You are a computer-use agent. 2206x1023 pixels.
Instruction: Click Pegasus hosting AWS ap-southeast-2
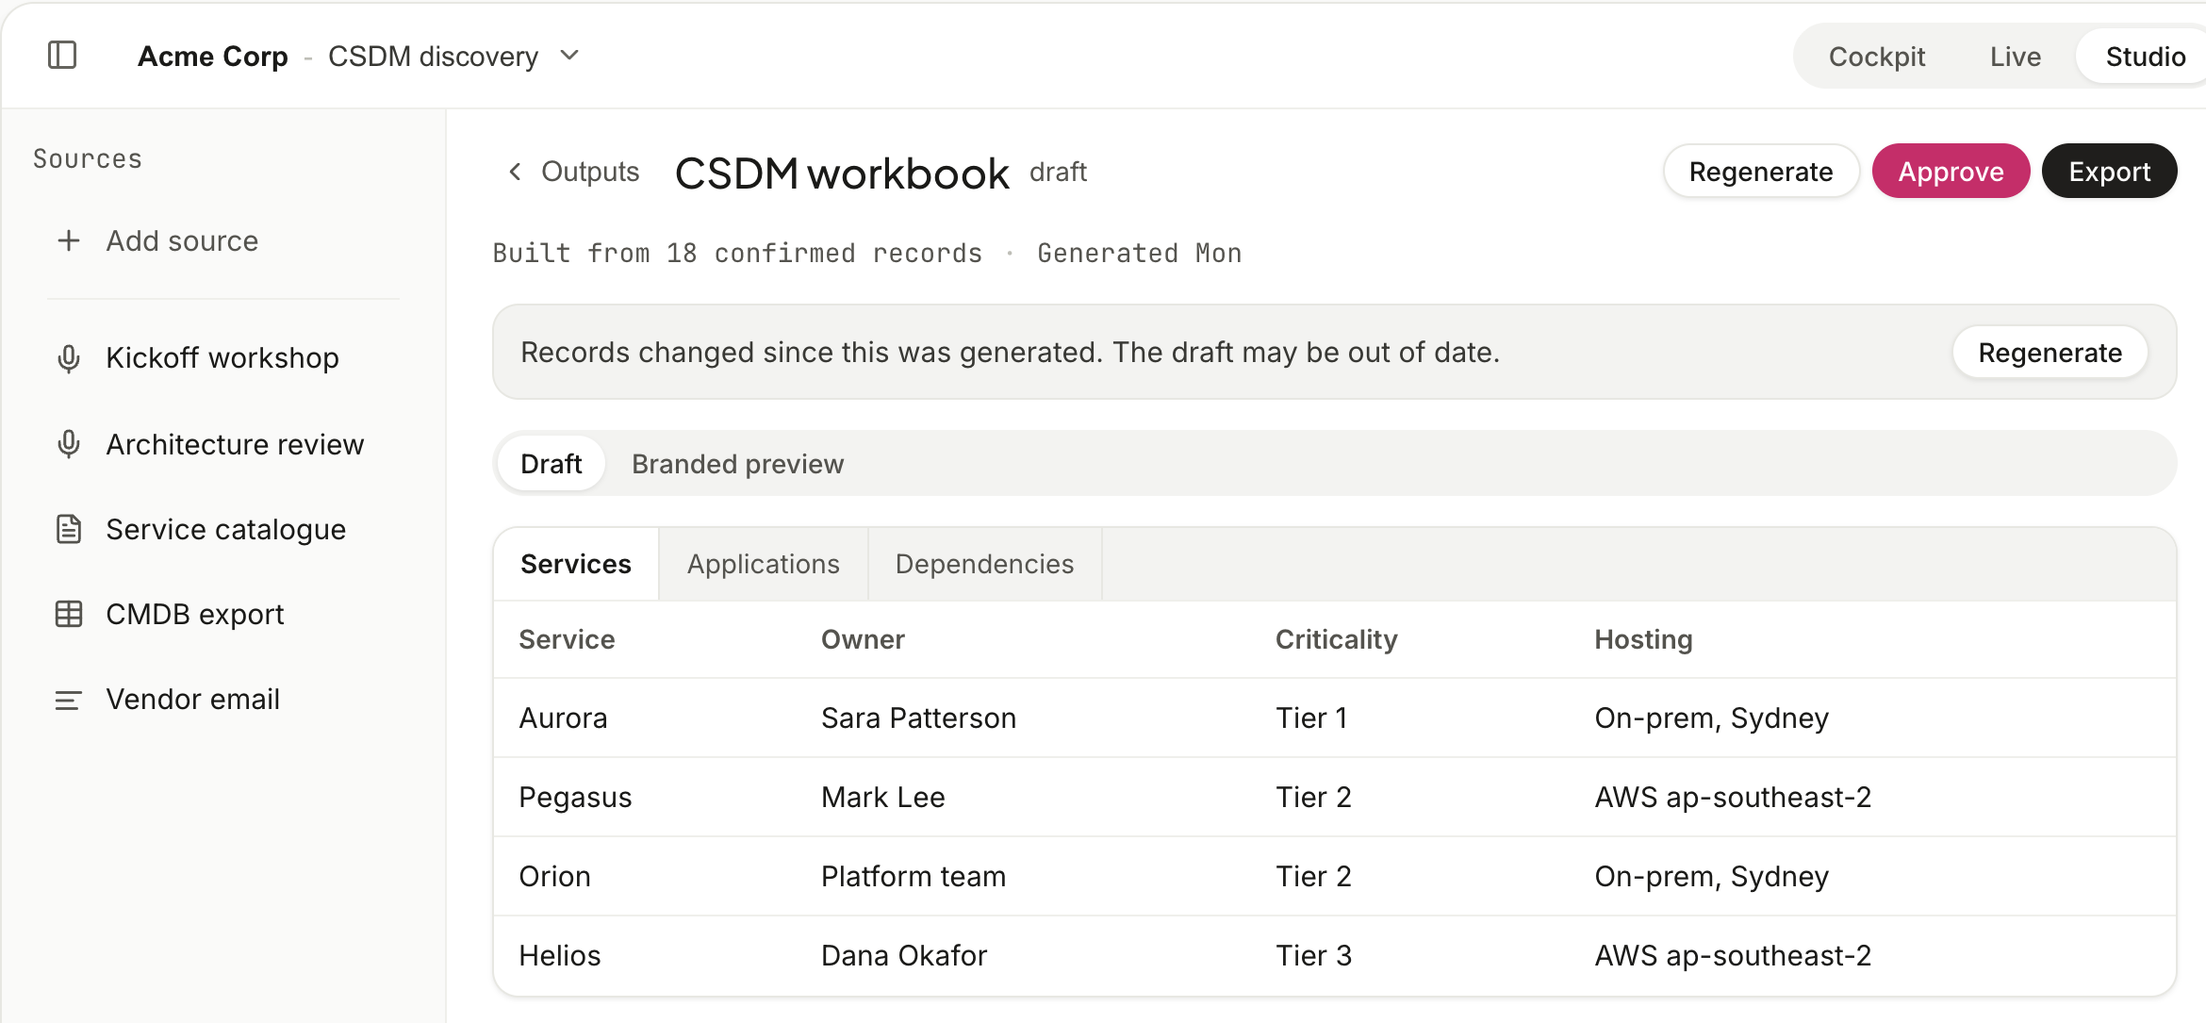pyautogui.click(x=1733, y=798)
